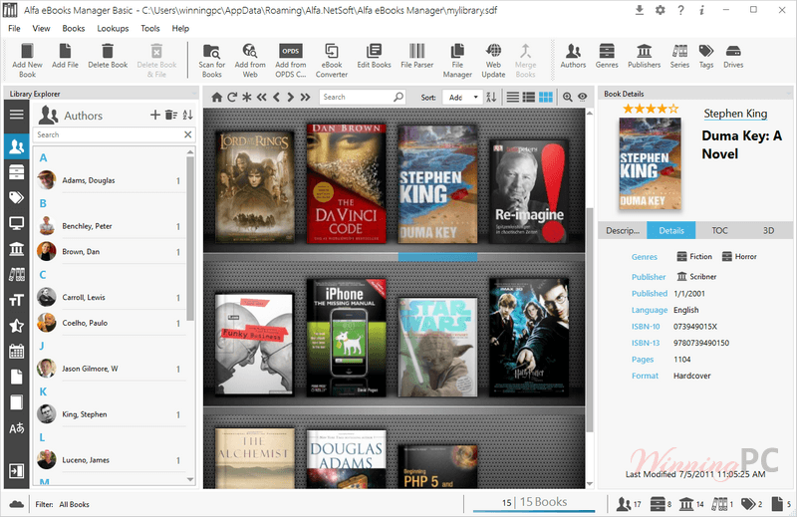The width and height of the screenshot is (797, 517).
Task: Jump to the last page of books
Action: 305,97
